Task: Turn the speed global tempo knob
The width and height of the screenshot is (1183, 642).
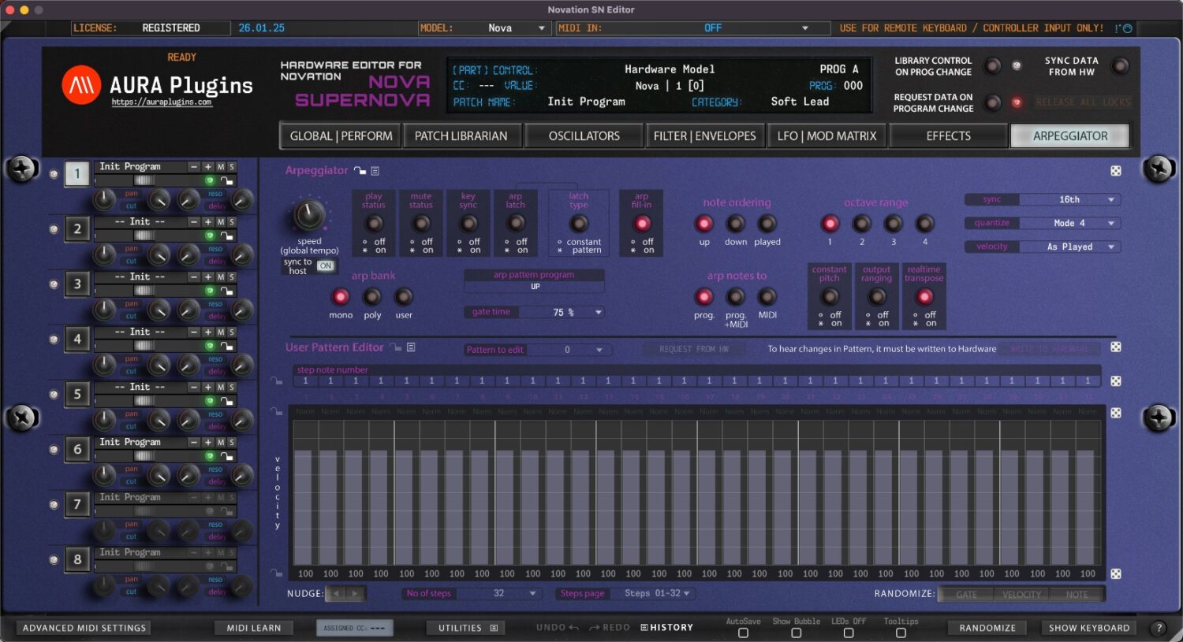Action: click(x=308, y=215)
